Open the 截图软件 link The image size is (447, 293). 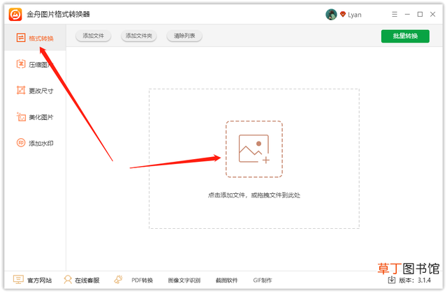(x=226, y=280)
